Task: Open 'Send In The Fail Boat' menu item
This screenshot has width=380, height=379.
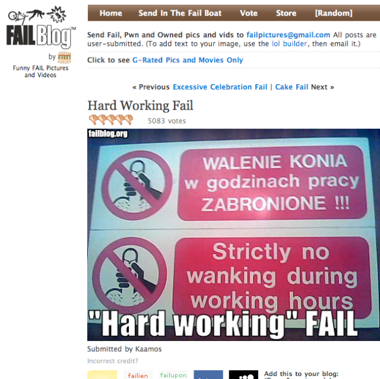Action: [x=180, y=13]
